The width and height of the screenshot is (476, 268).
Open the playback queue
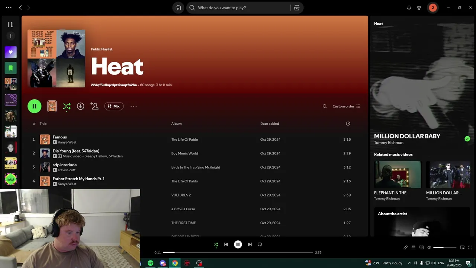tap(413, 248)
